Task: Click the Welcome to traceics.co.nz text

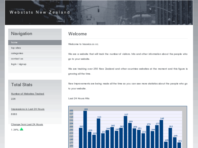Action: pyautogui.click(x=83, y=44)
